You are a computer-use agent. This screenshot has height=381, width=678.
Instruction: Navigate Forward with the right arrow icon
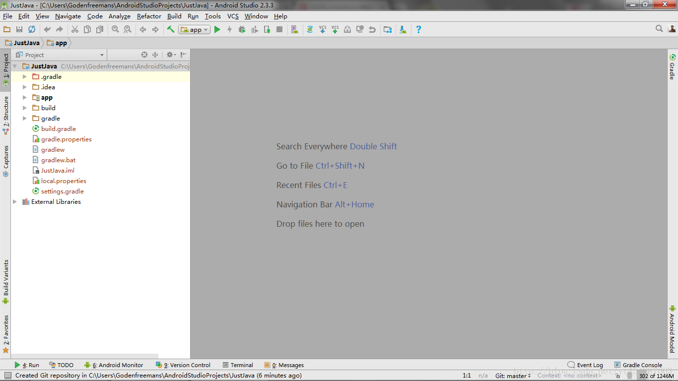[155, 30]
